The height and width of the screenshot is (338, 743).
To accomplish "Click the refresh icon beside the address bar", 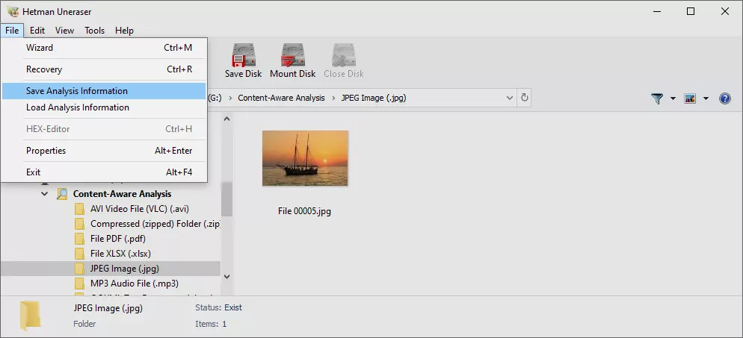I will [524, 98].
